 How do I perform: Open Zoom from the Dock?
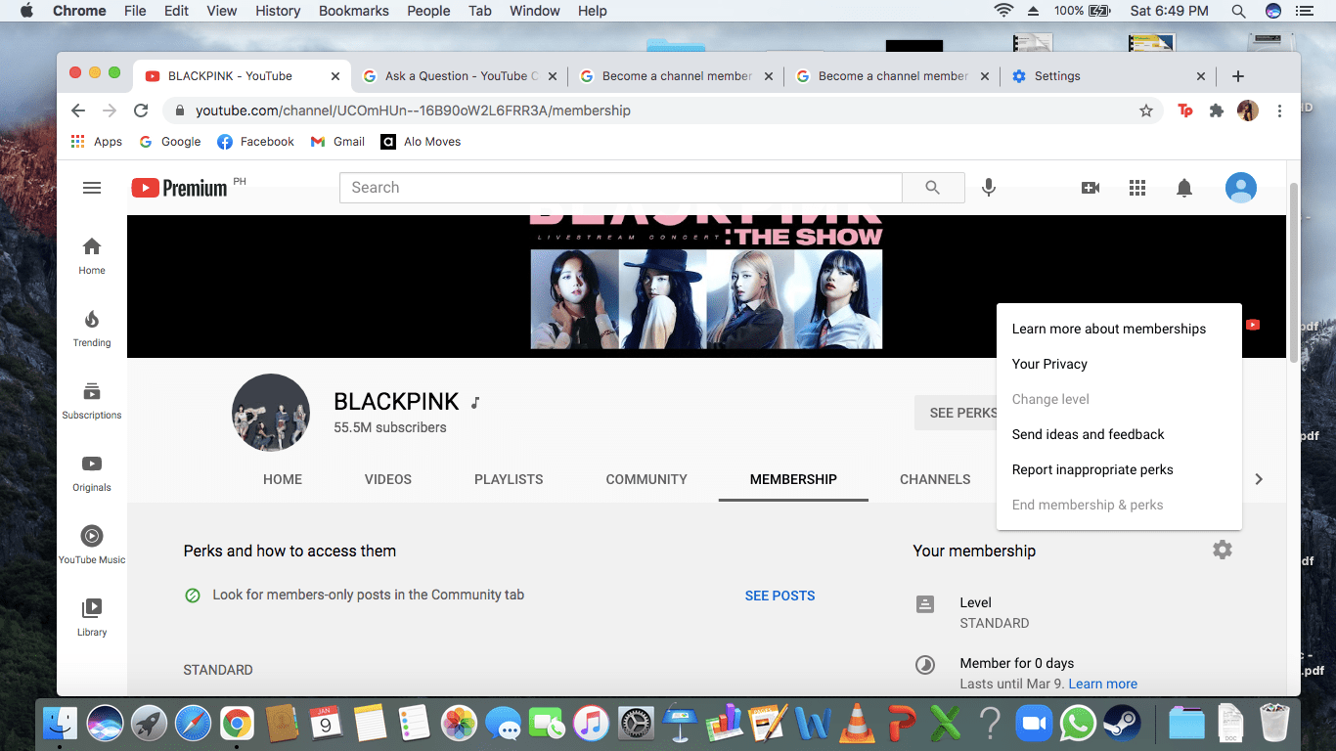point(1032,725)
